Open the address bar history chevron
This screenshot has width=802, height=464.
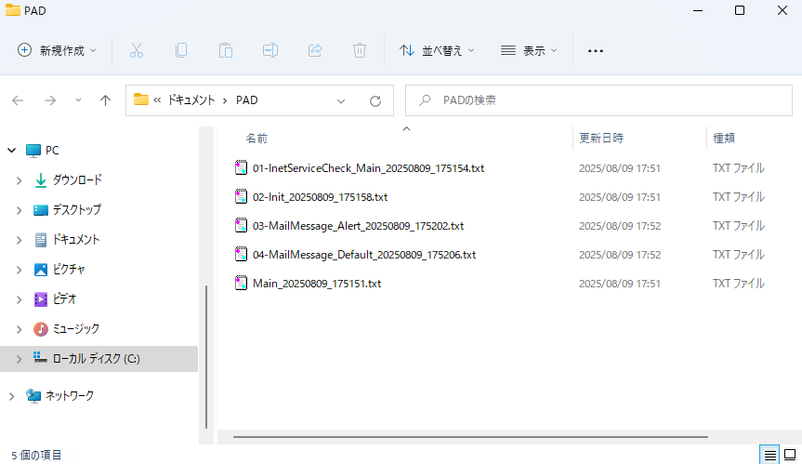(x=341, y=100)
